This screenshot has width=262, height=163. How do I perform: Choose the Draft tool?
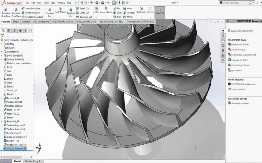coord(117,13)
